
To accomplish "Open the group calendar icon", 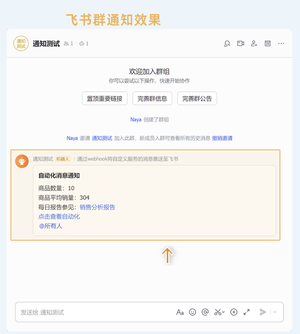I will [267, 43].
